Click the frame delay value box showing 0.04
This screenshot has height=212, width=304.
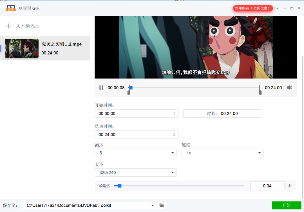[267, 186]
